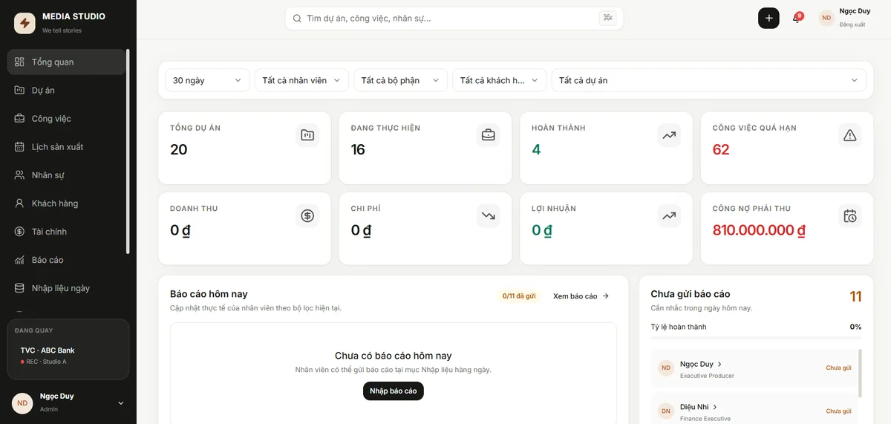Click the Đang thực hiện briefcase card icon
The width and height of the screenshot is (891, 424).
489,134
